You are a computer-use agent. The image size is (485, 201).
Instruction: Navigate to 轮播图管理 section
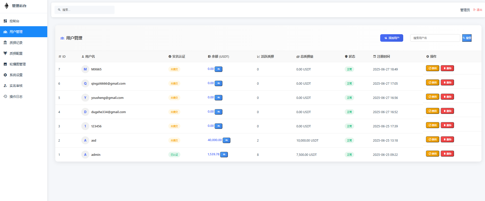18,64
